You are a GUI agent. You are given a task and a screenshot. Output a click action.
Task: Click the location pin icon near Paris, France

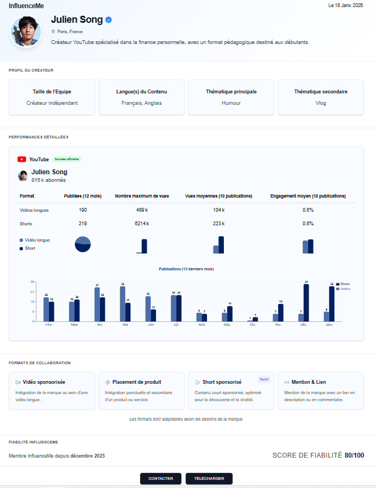coord(53,31)
